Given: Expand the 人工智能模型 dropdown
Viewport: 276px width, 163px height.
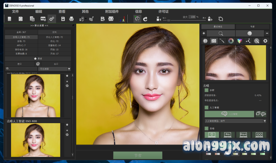Looking at the screenshot, I should tap(264, 121).
